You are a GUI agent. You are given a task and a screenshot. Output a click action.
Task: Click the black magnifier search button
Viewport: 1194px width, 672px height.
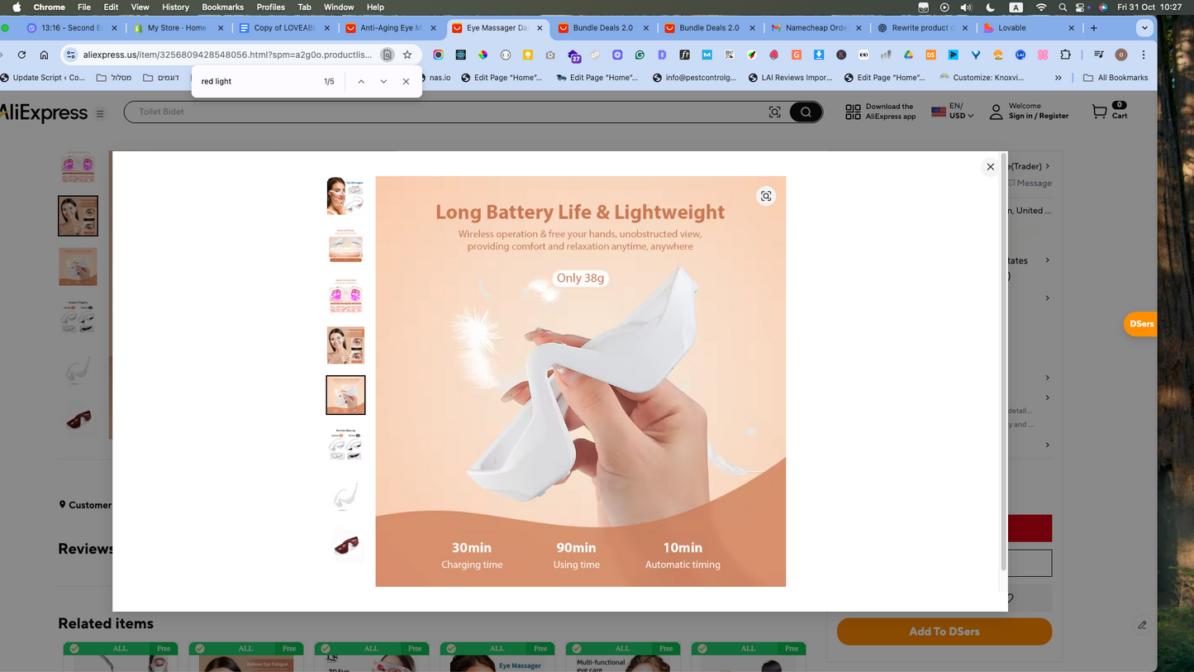coord(806,112)
